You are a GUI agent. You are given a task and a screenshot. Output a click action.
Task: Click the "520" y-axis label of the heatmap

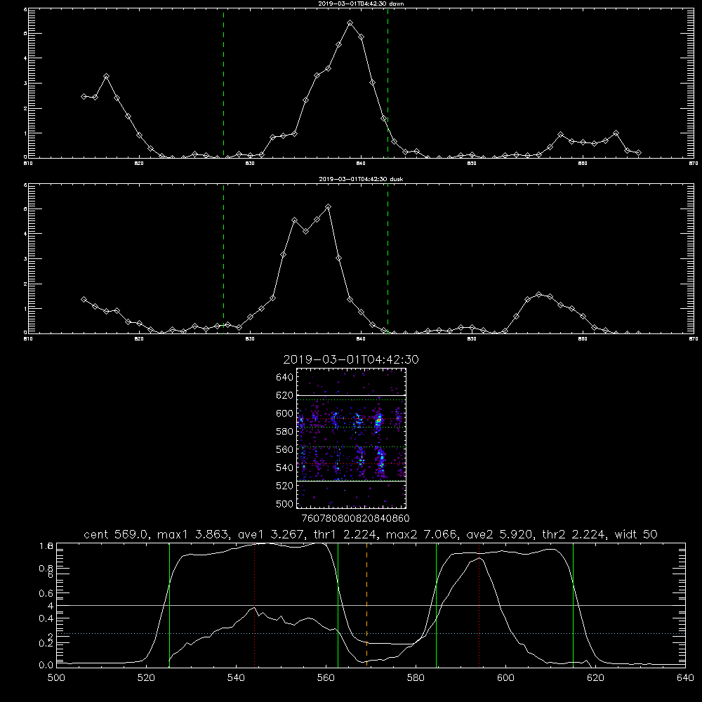pyautogui.click(x=285, y=486)
